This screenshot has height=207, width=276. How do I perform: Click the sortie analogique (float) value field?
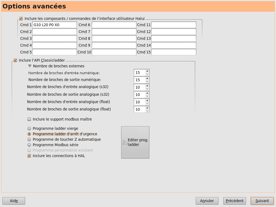click(x=140, y=109)
